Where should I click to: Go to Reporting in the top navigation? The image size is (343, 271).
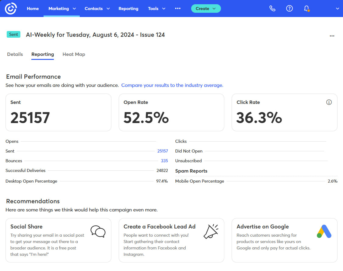click(x=128, y=9)
